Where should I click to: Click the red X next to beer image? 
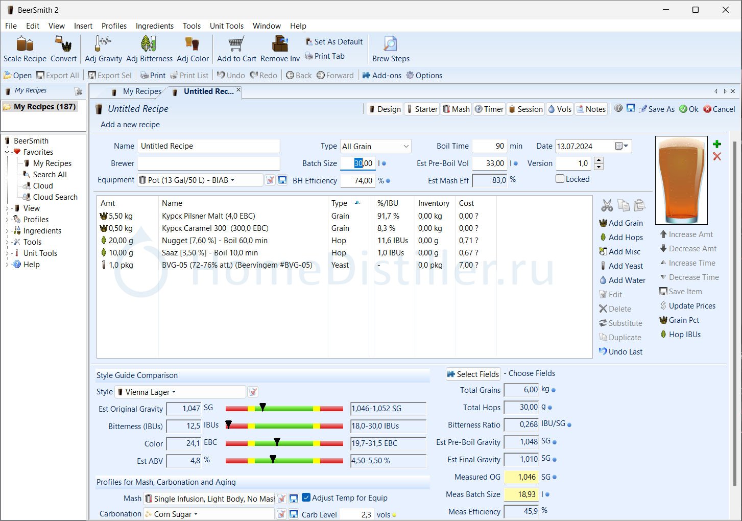(x=717, y=156)
